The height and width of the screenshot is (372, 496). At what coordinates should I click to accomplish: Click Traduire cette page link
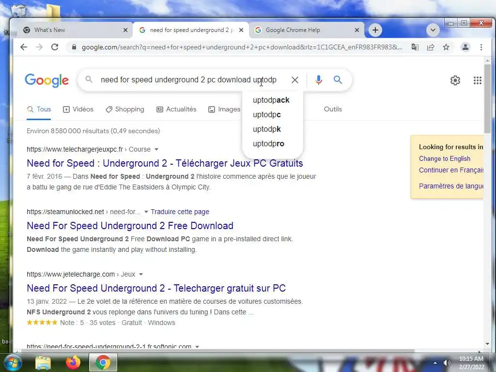pyautogui.click(x=180, y=212)
